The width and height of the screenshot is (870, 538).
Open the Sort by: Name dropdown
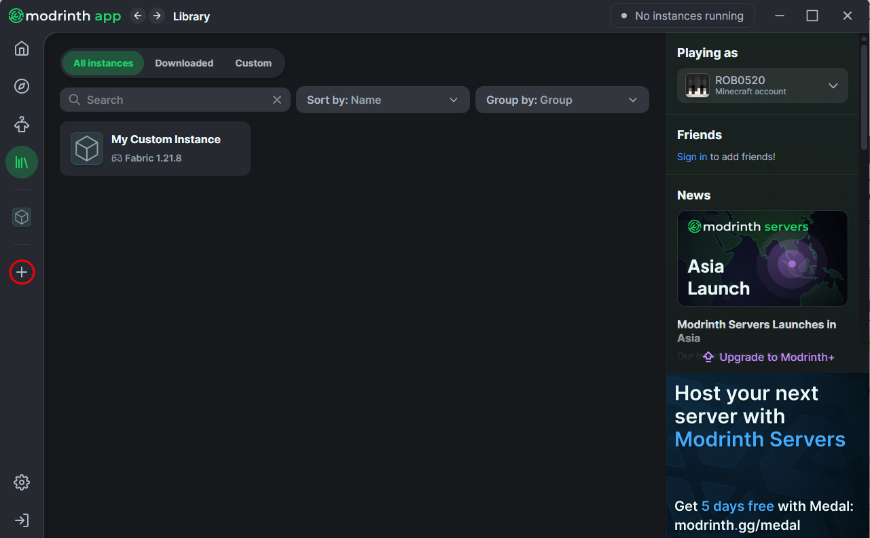tap(383, 100)
